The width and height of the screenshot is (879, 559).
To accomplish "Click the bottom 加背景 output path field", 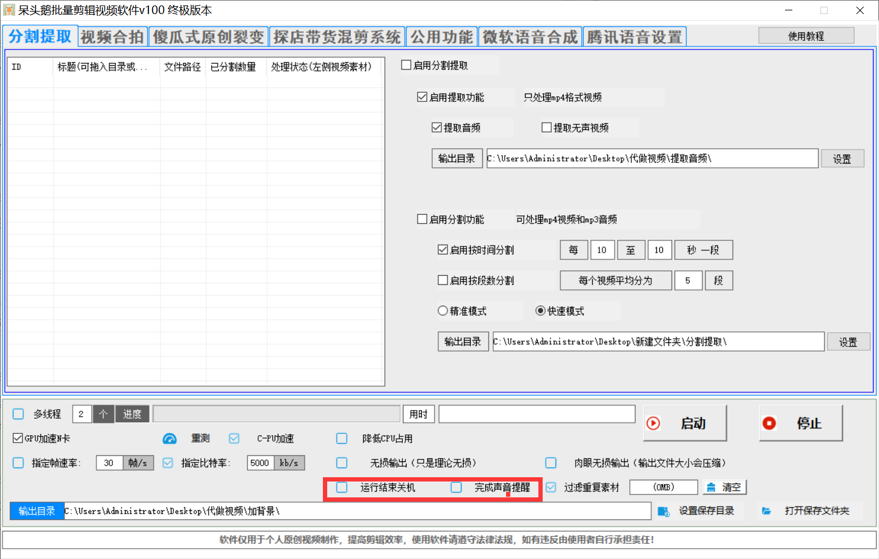I will click(x=357, y=511).
